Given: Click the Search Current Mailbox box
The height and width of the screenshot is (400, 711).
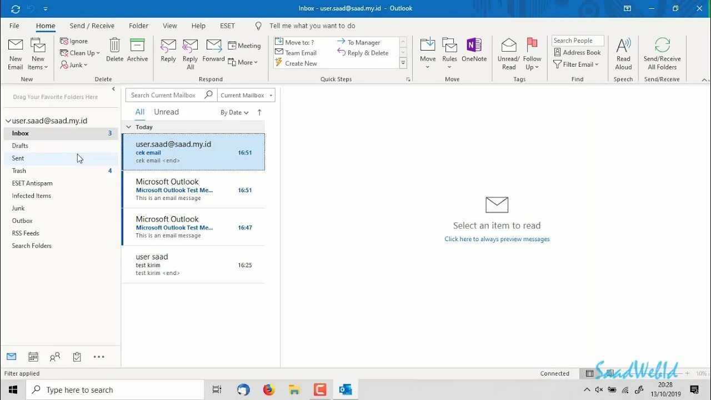Looking at the screenshot, I should (x=171, y=95).
